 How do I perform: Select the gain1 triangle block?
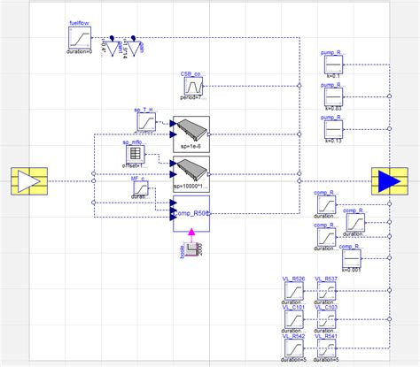[x=113, y=49]
